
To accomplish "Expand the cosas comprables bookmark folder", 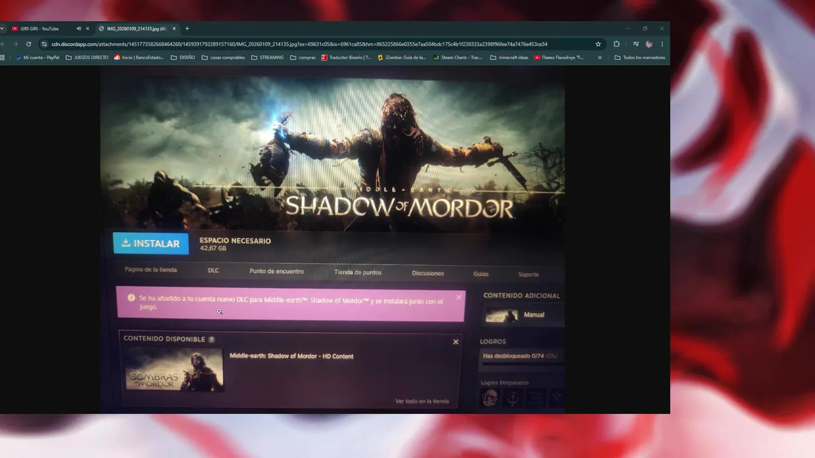I will click(223, 57).
